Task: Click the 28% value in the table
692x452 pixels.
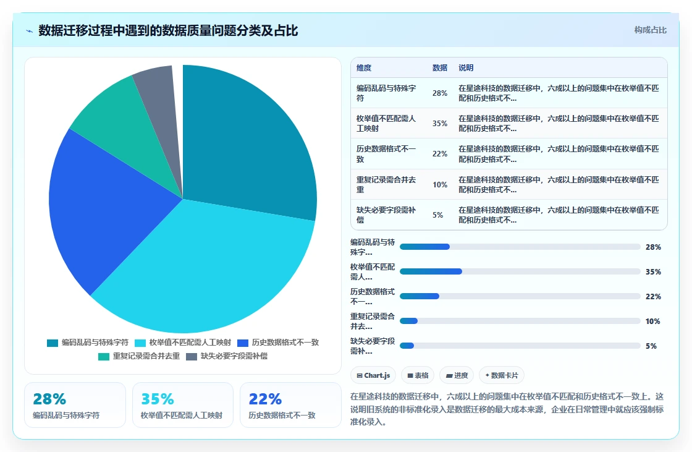Action: click(x=440, y=93)
